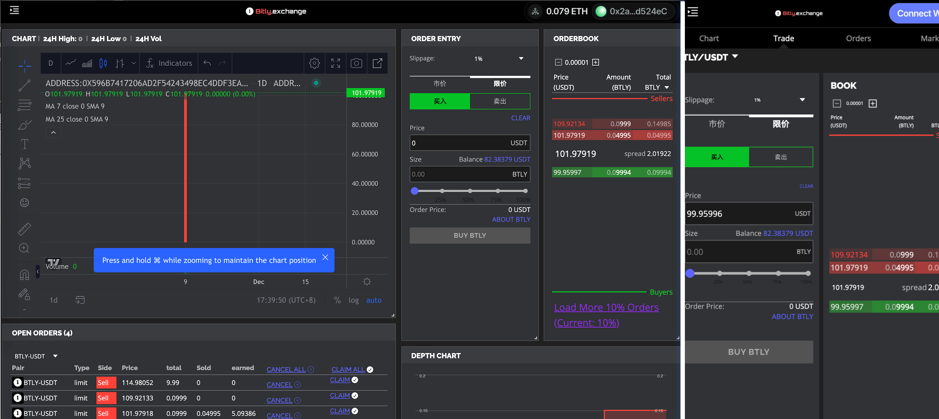
Task: Open chart axis settings gear icon
Action: [x=367, y=282]
